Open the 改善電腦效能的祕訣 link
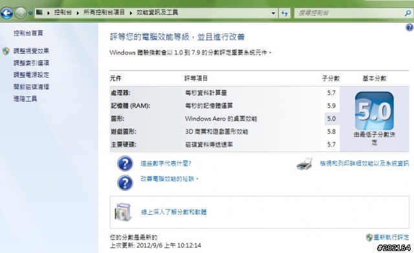This screenshot has width=414, height=253. pos(169,179)
